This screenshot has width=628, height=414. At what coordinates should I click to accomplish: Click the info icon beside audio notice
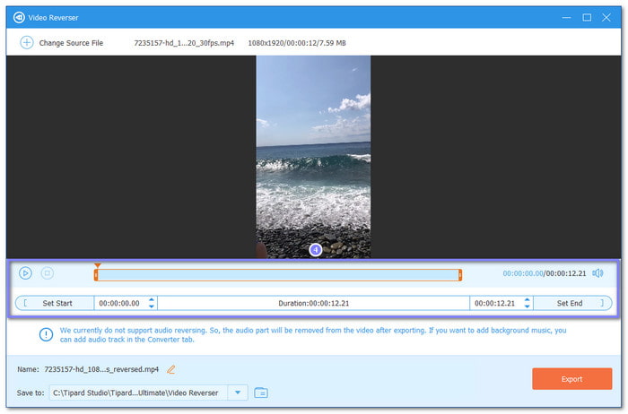[46, 334]
